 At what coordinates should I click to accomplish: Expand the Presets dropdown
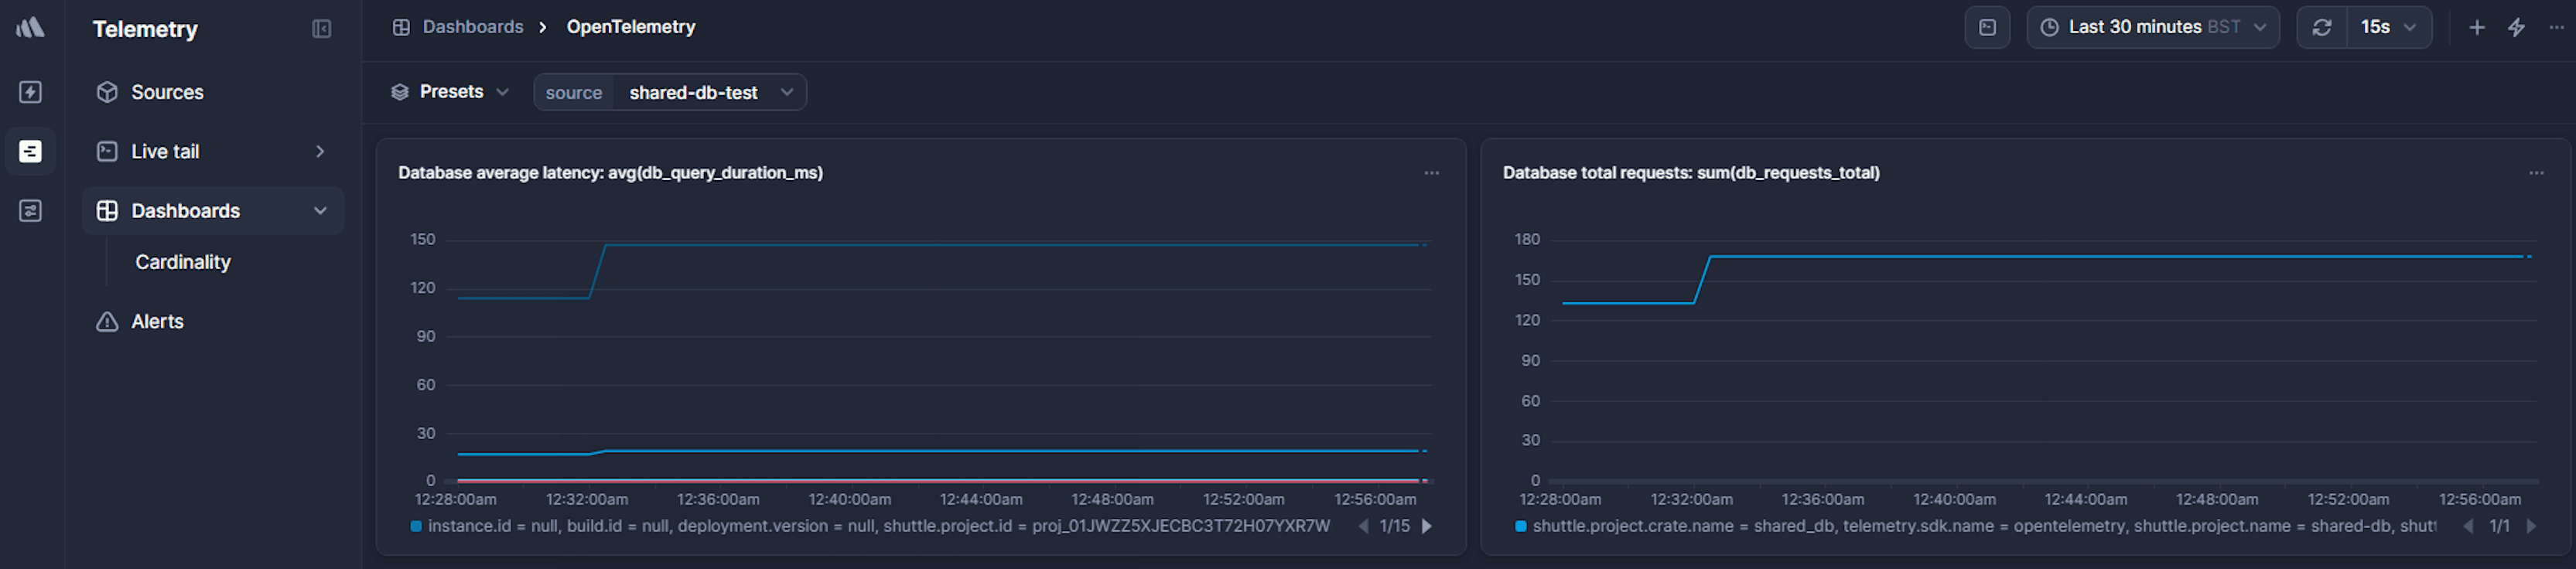tap(450, 92)
